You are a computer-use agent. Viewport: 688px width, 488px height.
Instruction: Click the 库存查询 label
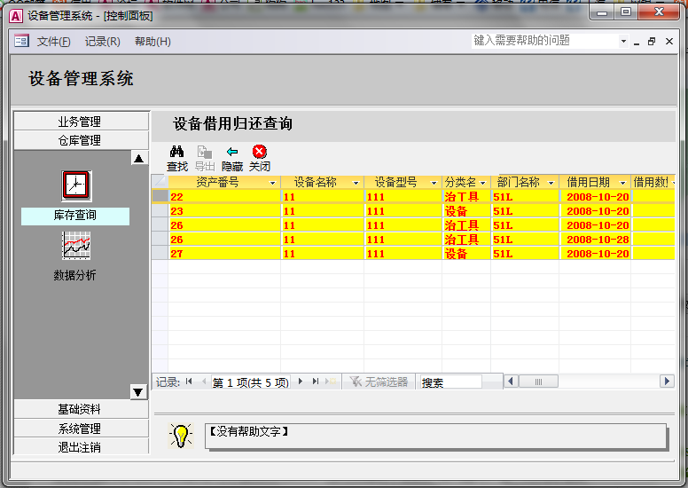click(75, 216)
